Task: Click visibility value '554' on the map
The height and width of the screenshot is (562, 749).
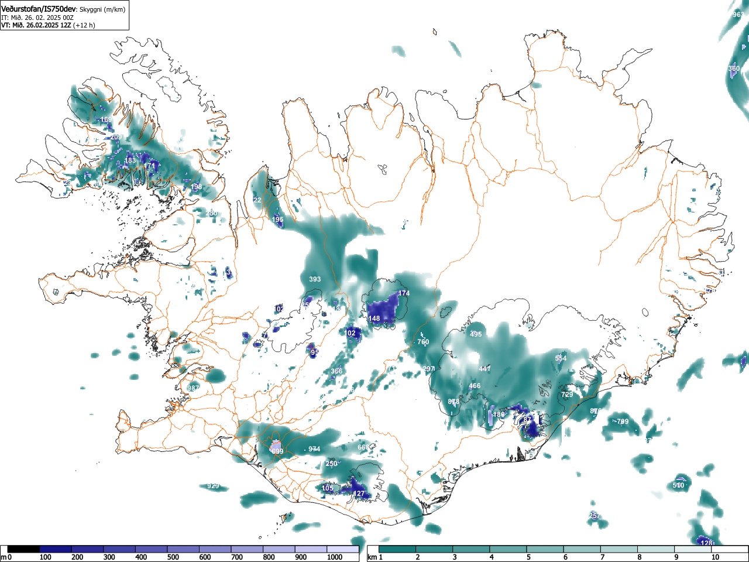Action: [561, 358]
